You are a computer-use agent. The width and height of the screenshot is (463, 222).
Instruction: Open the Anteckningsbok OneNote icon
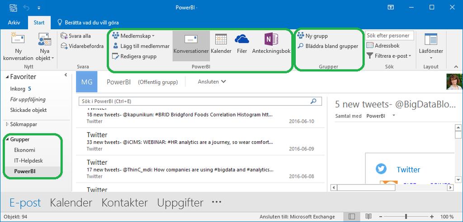(x=271, y=44)
